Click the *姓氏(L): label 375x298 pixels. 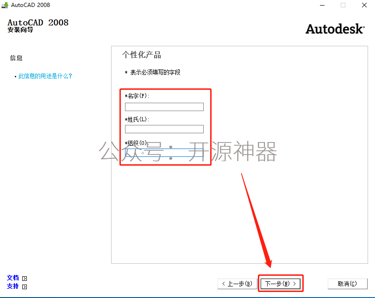coord(137,119)
